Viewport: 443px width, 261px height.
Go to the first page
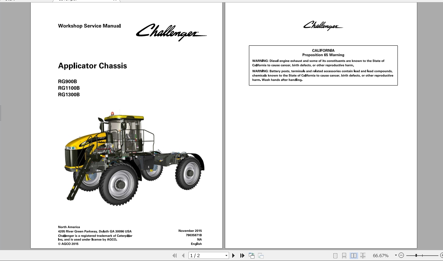click(174, 256)
